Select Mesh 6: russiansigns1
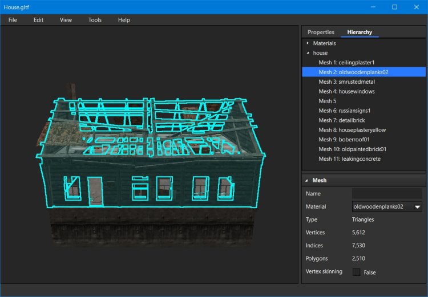428x297 pixels. [x=344, y=111]
